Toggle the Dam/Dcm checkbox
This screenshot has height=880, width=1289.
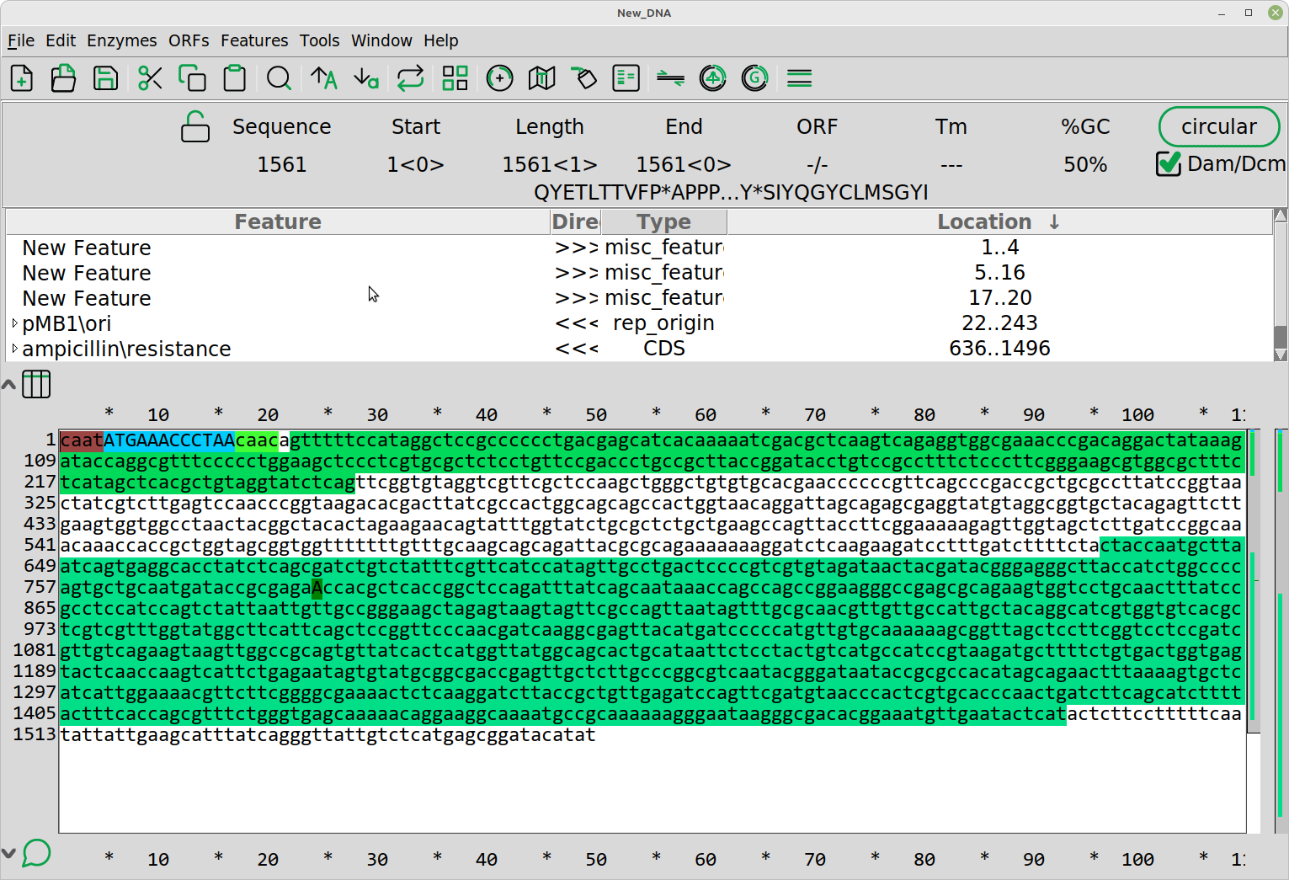[1169, 163]
